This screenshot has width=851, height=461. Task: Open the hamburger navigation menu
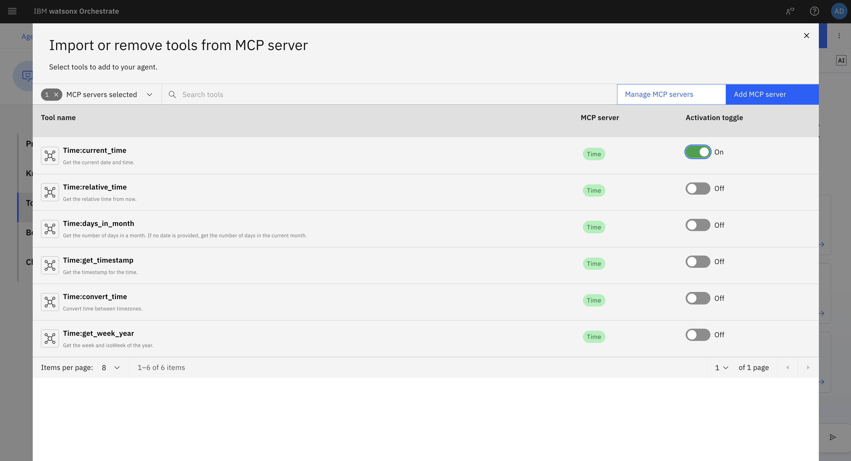coord(12,11)
